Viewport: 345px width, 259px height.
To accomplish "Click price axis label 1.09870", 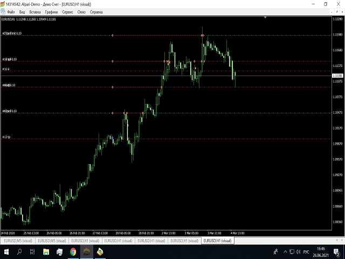I will point(338,144).
